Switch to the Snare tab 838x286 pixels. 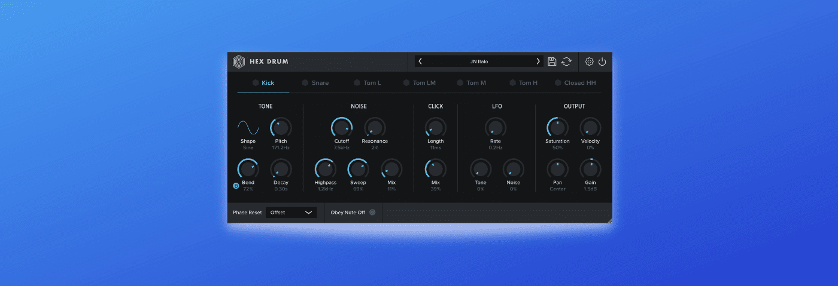click(315, 83)
